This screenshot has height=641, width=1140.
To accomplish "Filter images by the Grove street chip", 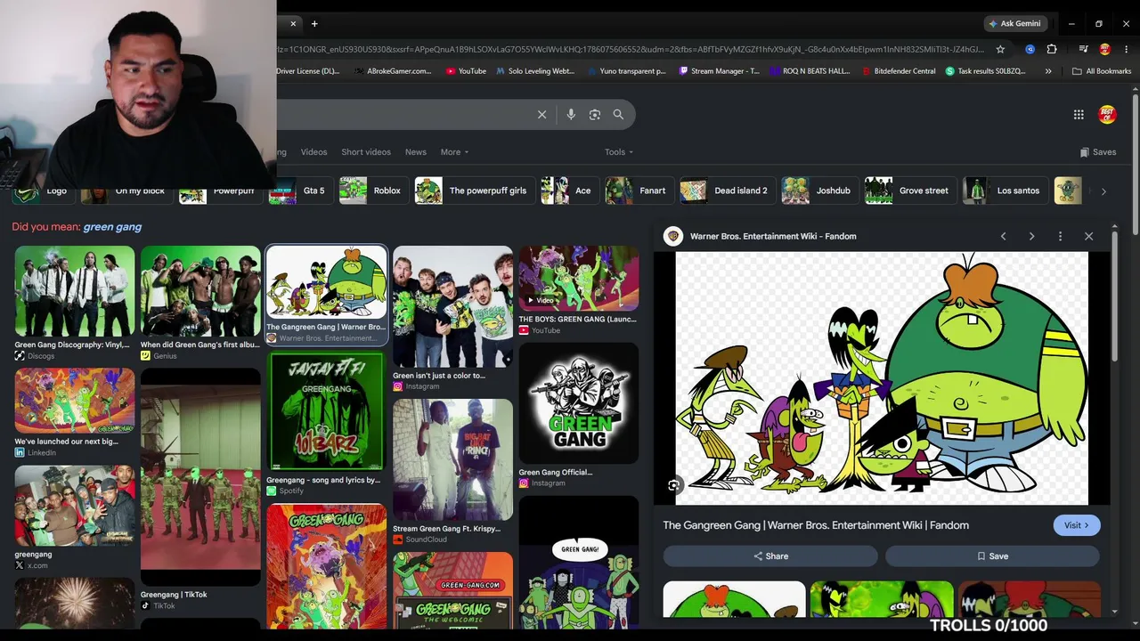I will pyautogui.click(x=909, y=191).
